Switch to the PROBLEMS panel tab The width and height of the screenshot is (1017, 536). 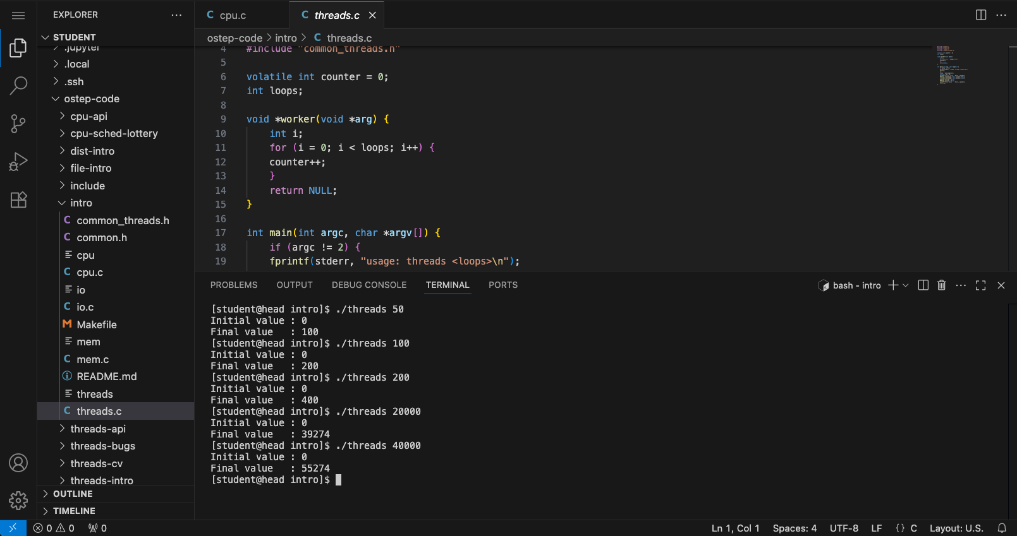click(234, 285)
